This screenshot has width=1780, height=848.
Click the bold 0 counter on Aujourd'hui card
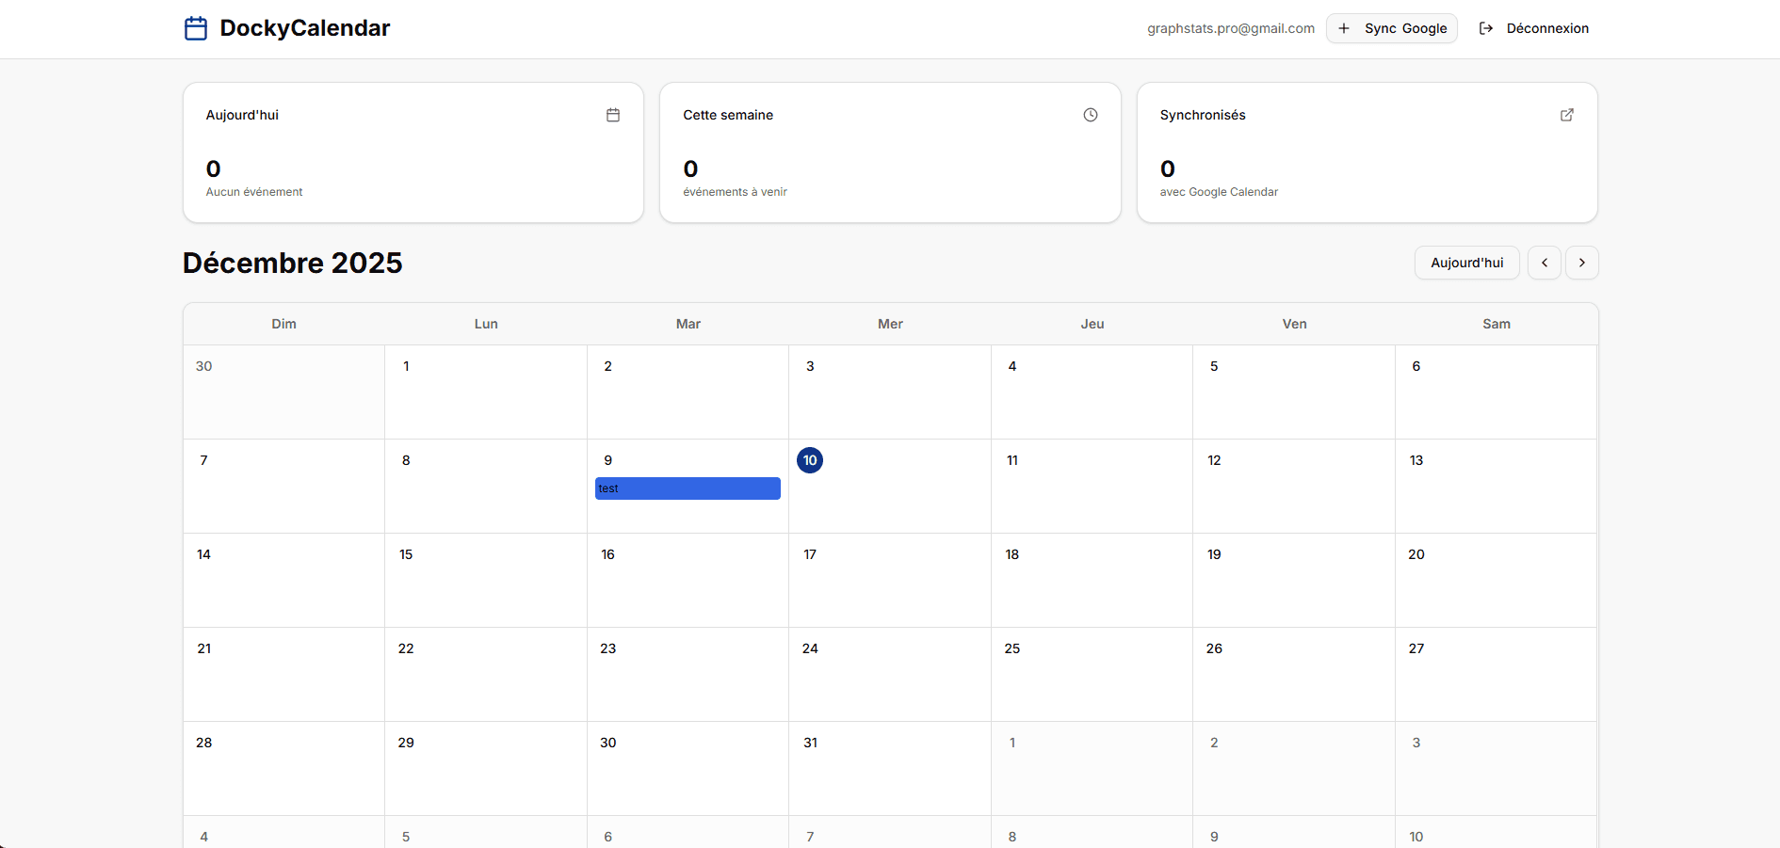[x=213, y=168]
